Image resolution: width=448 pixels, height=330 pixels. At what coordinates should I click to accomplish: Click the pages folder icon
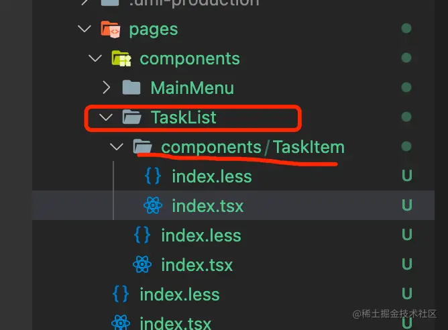point(110,29)
